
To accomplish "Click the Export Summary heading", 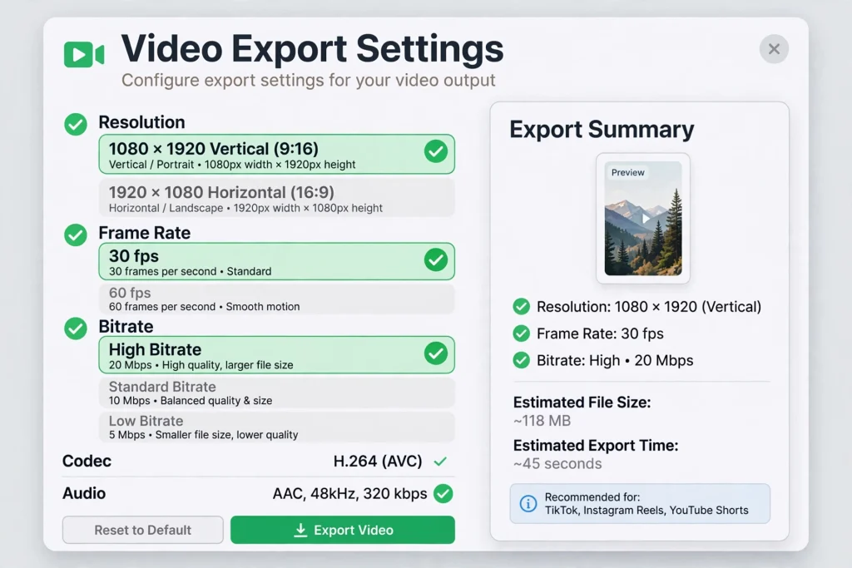I will pyautogui.click(x=602, y=129).
